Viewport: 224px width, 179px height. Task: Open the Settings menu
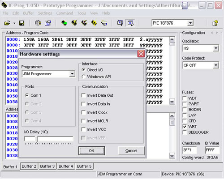tap(45, 13)
